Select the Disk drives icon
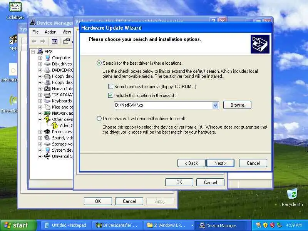308x231 pixels. point(47,64)
